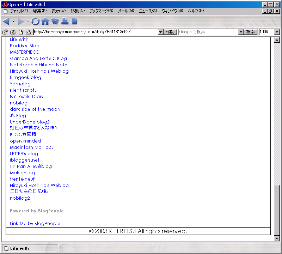Open the Hotlist bookmarks icon

[55, 21]
